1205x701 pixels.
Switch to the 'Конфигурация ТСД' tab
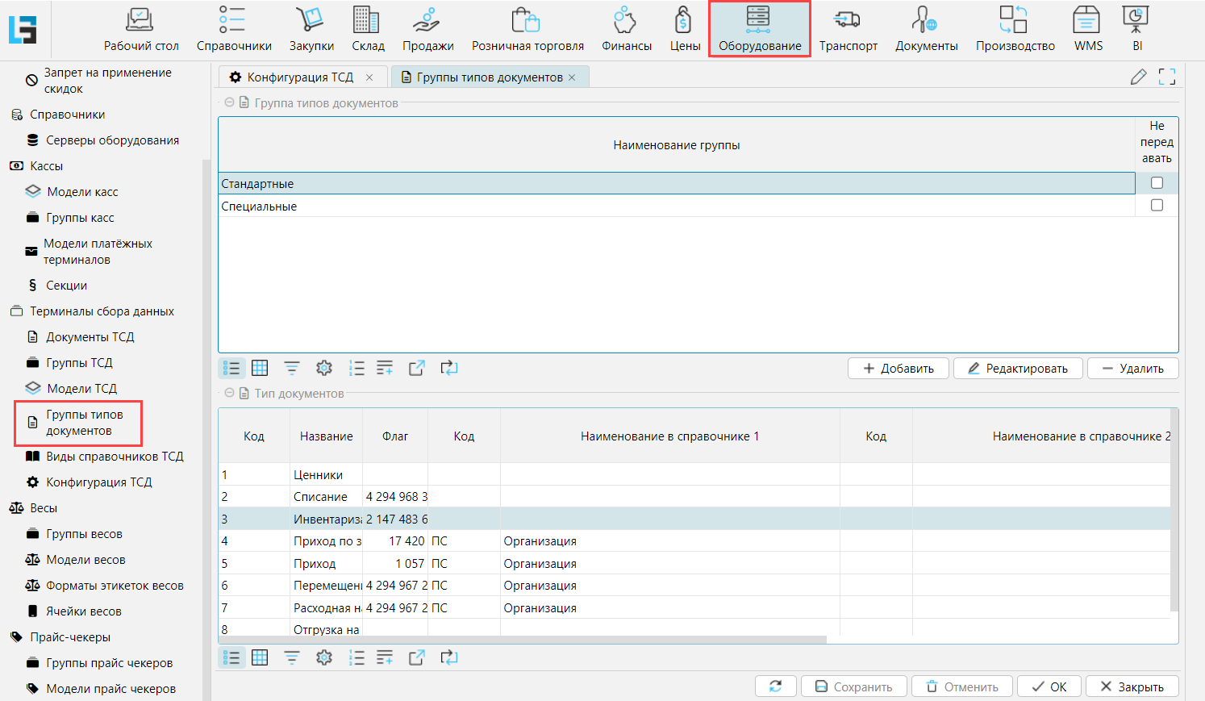(299, 77)
